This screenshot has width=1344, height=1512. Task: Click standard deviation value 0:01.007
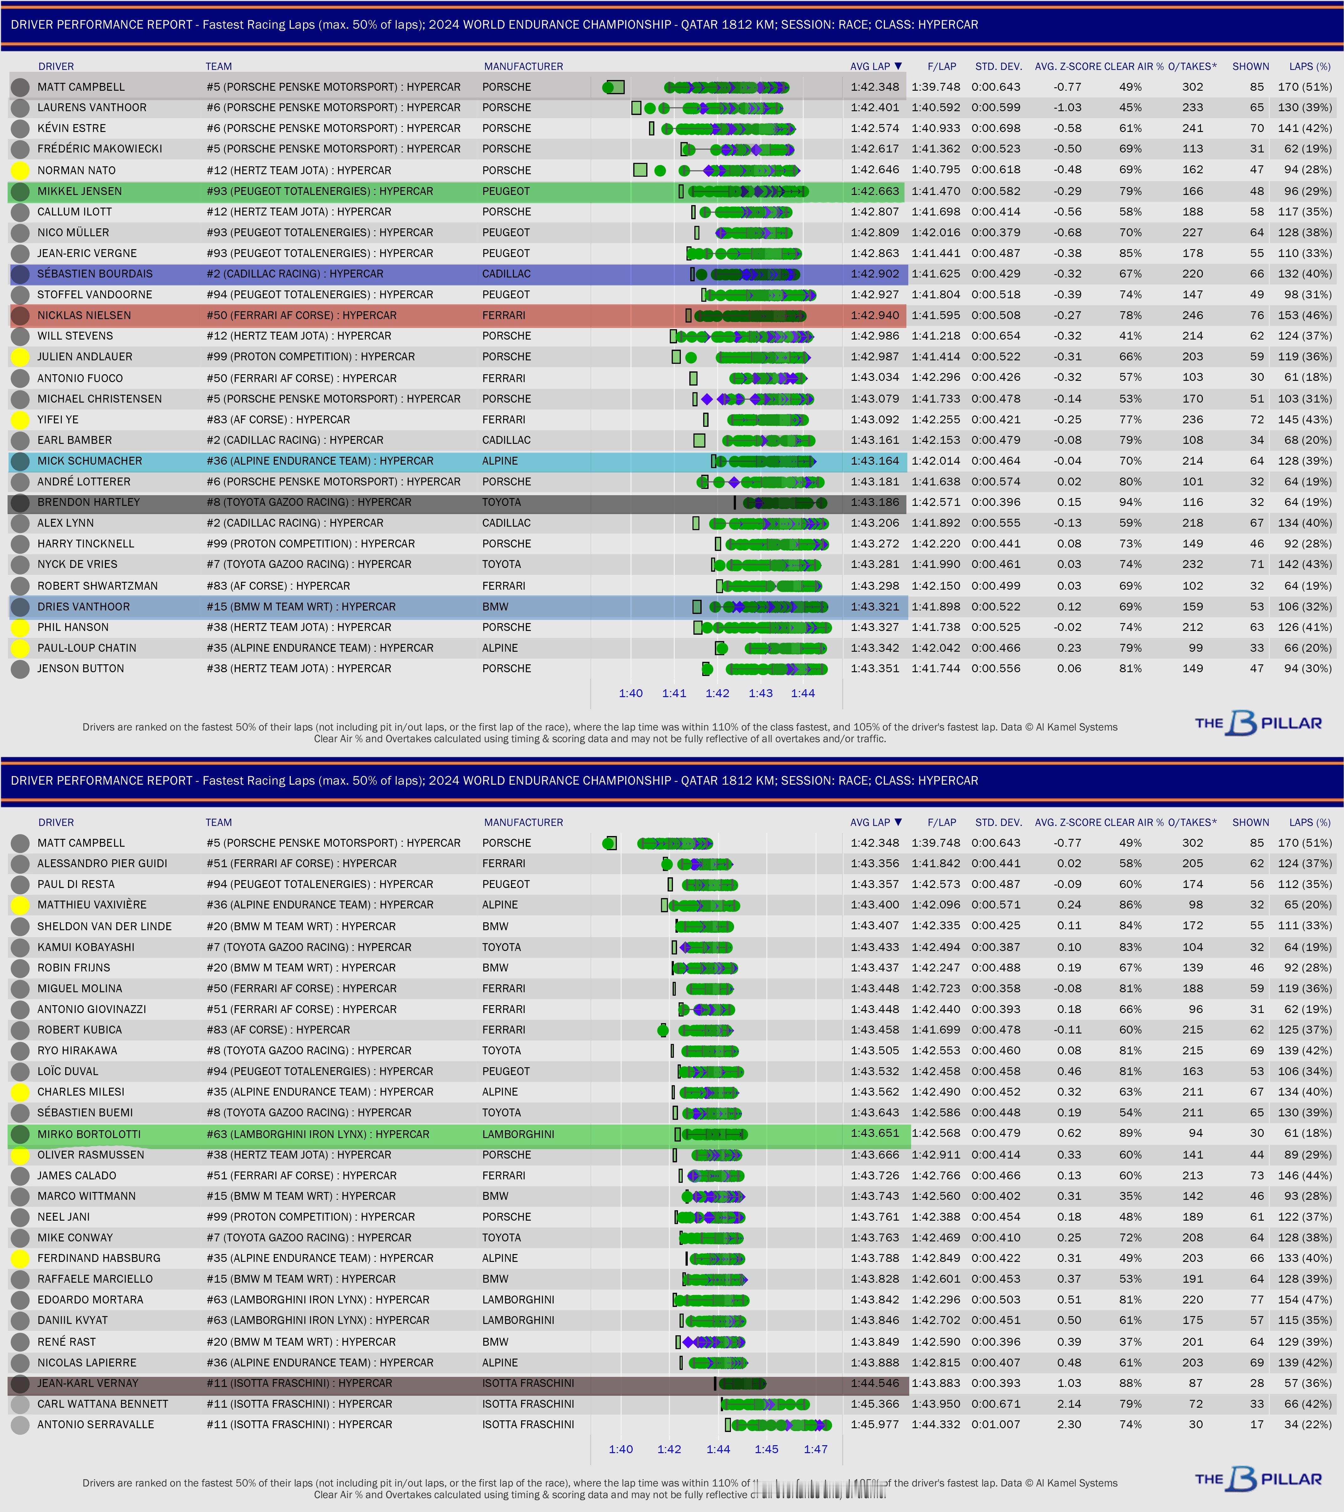(x=996, y=1425)
